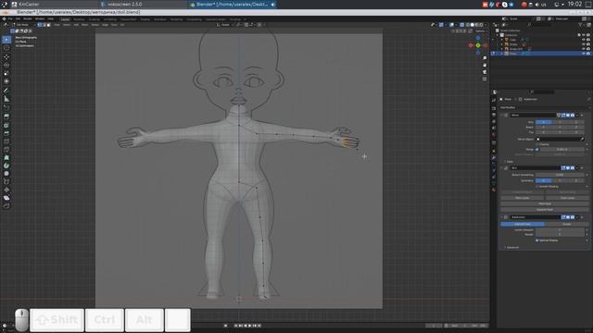This screenshot has width=593, height=333.
Task: Expand Advanced section in Subdivision modifier
Action: coord(512,248)
